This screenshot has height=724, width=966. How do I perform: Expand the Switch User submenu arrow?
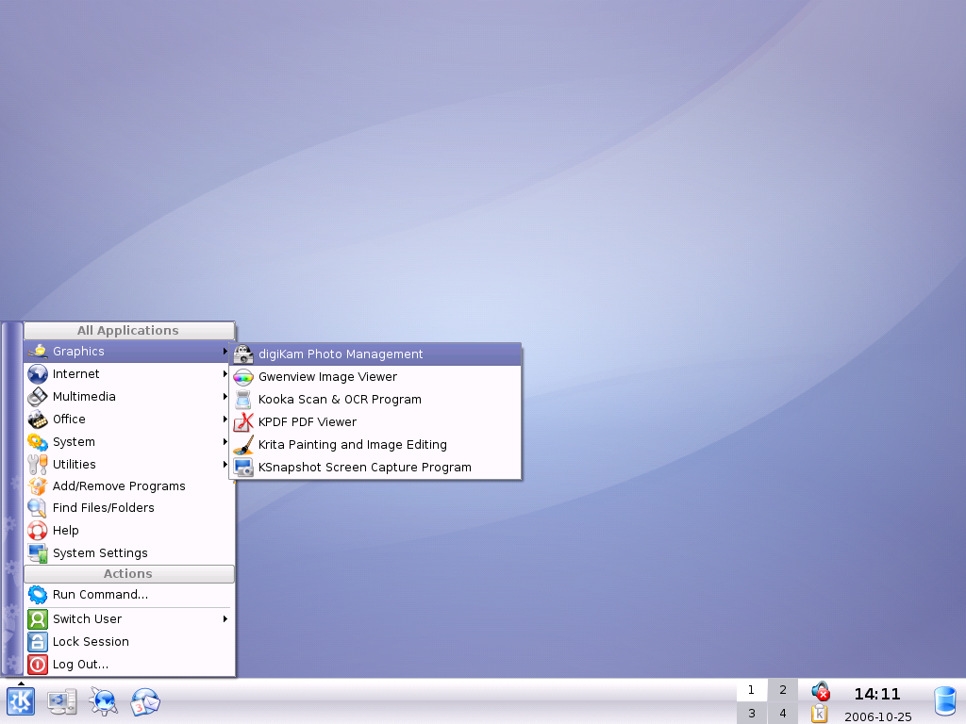point(225,619)
